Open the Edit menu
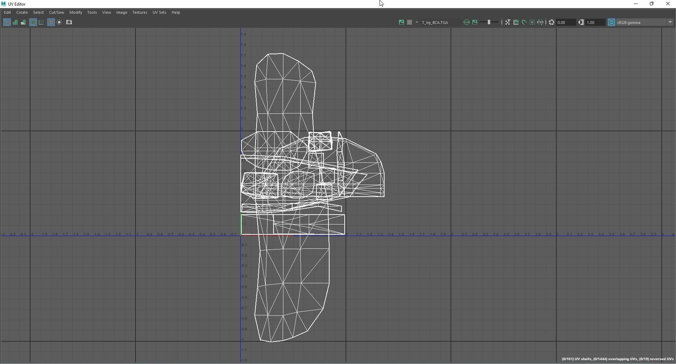Image resolution: width=676 pixels, height=364 pixels. coord(7,12)
